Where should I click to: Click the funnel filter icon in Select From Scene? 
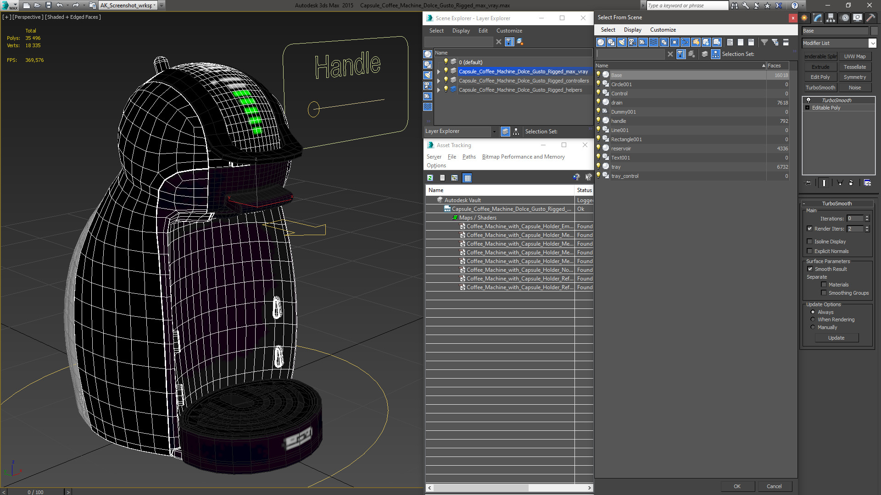[764, 42]
